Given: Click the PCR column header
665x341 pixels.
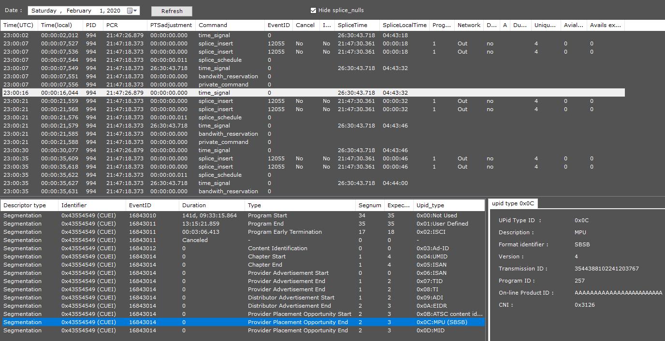Looking at the screenshot, I should tap(125, 25).
